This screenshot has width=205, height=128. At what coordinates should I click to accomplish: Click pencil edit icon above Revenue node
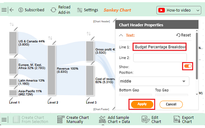[x=55, y=43]
